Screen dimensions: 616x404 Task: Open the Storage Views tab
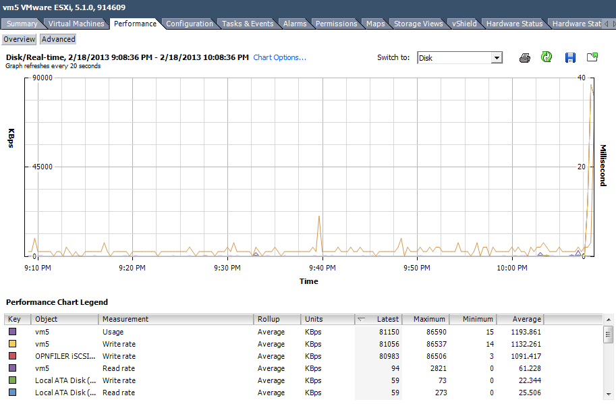pos(418,23)
